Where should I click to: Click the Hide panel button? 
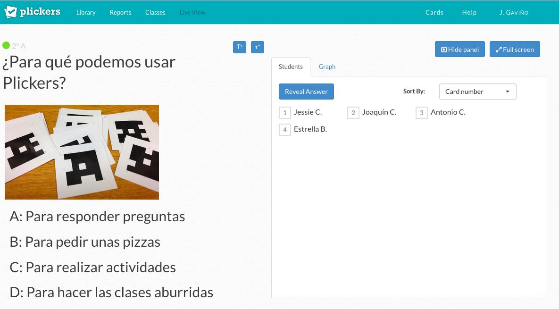tap(460, 49)
